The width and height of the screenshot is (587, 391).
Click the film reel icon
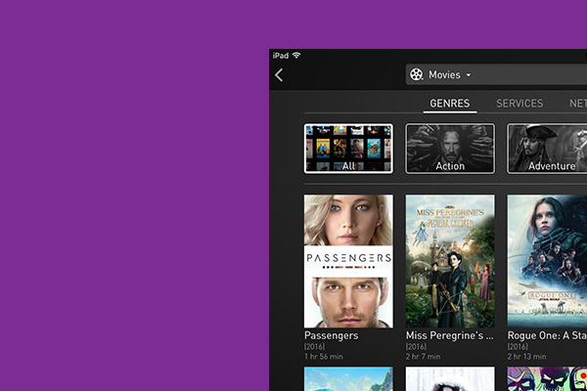coord(417,75)
